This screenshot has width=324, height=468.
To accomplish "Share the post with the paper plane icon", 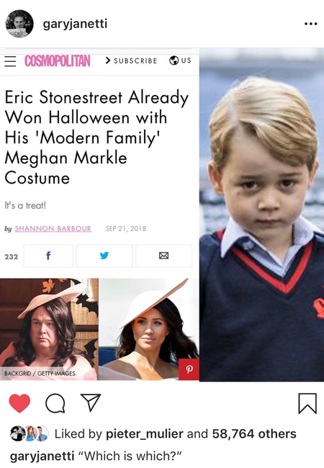I will [91, 402].
